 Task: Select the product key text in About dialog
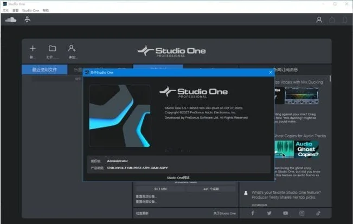(137, 168)
